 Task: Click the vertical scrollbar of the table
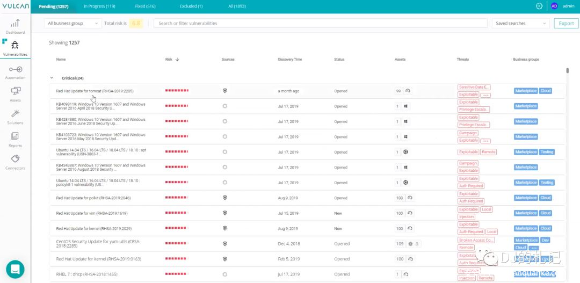point(567,70)
